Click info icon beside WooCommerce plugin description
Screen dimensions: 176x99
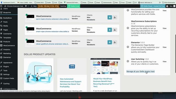point(128,10)
